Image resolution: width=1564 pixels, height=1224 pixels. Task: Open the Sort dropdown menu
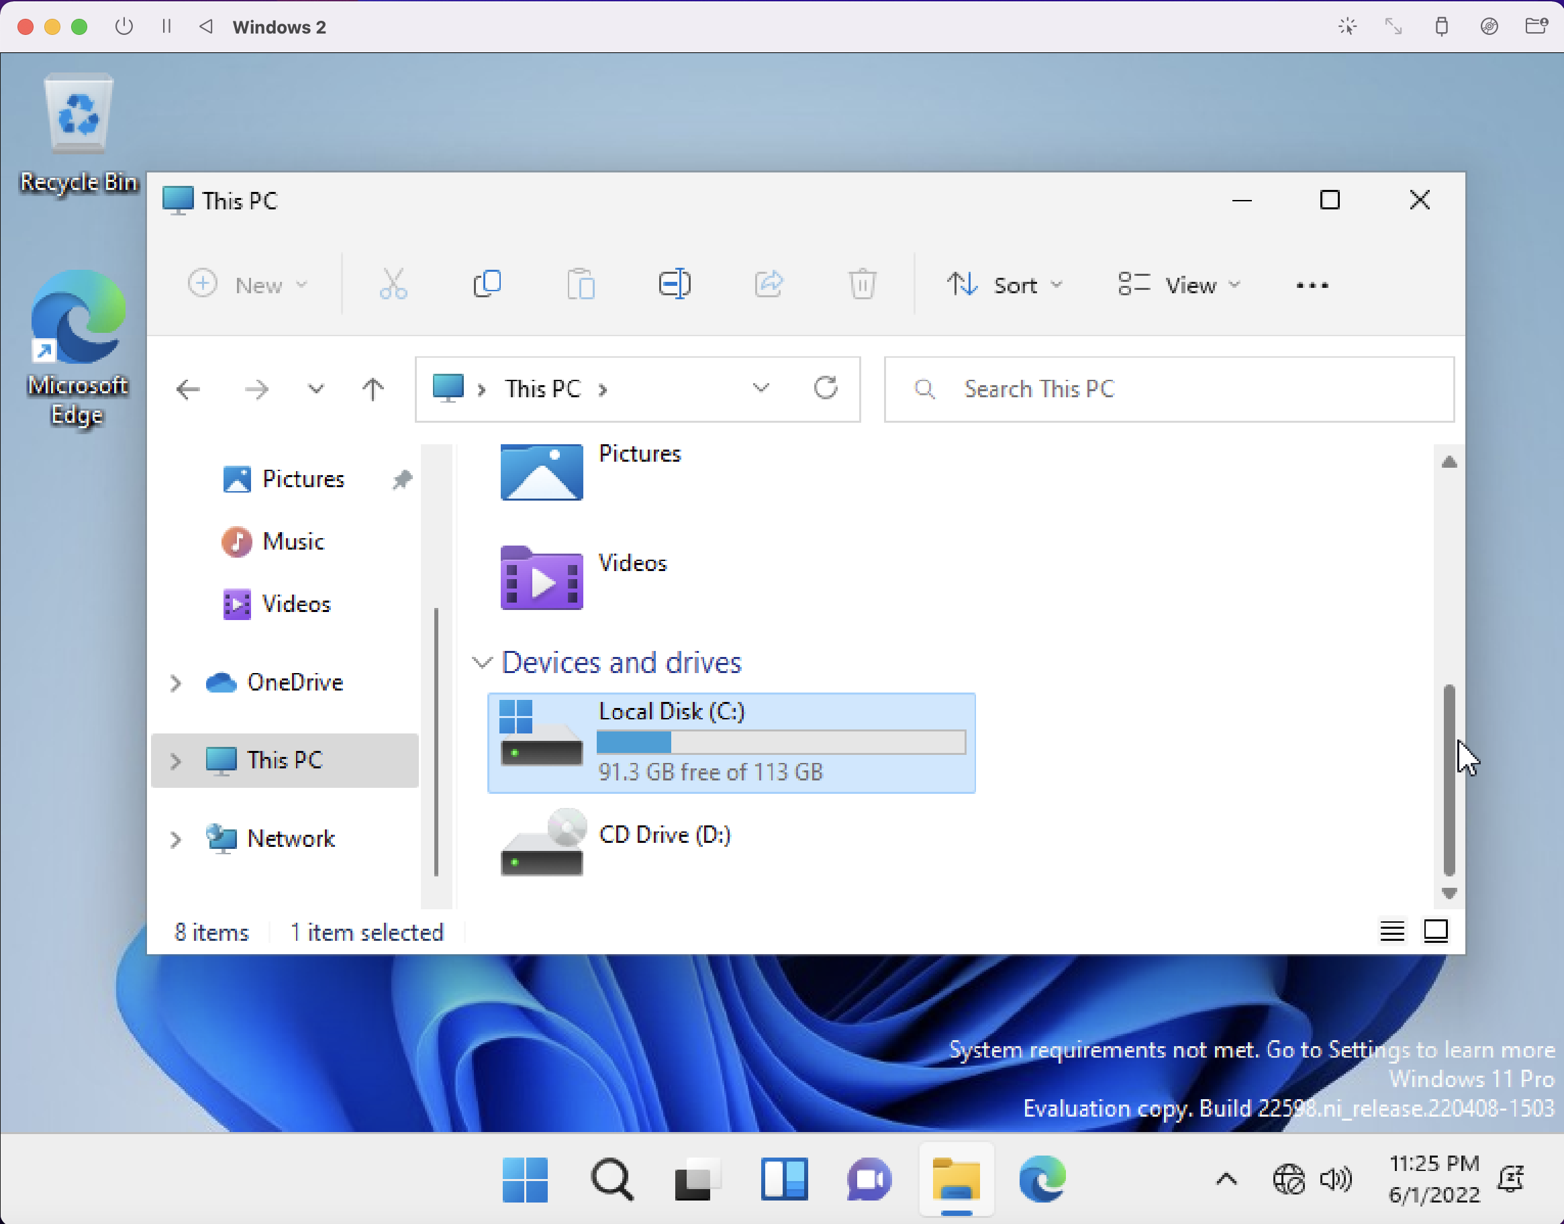point(1004,285)
